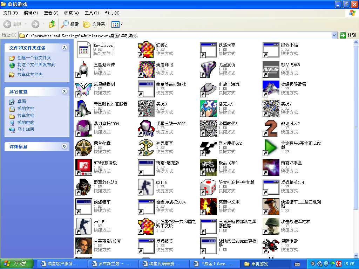Click 将这个文件夹发布到 Web link
Viewport: 359px width, 269px height.
(36, 67)
